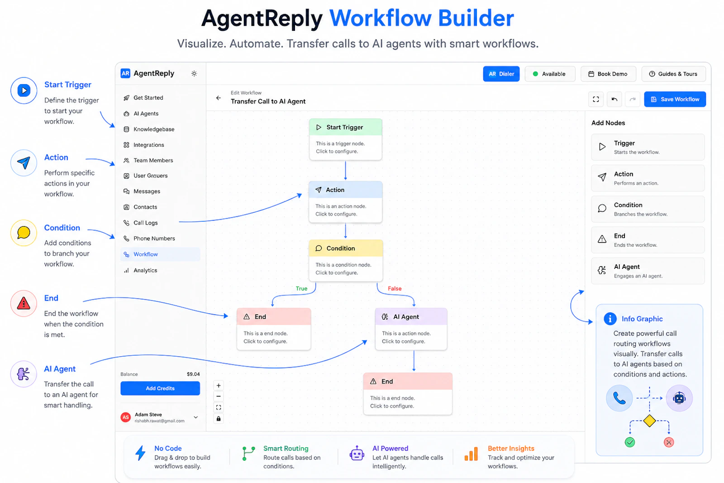Select the Action node on canvas
The image size is (724, 483).
click(345, 202)
